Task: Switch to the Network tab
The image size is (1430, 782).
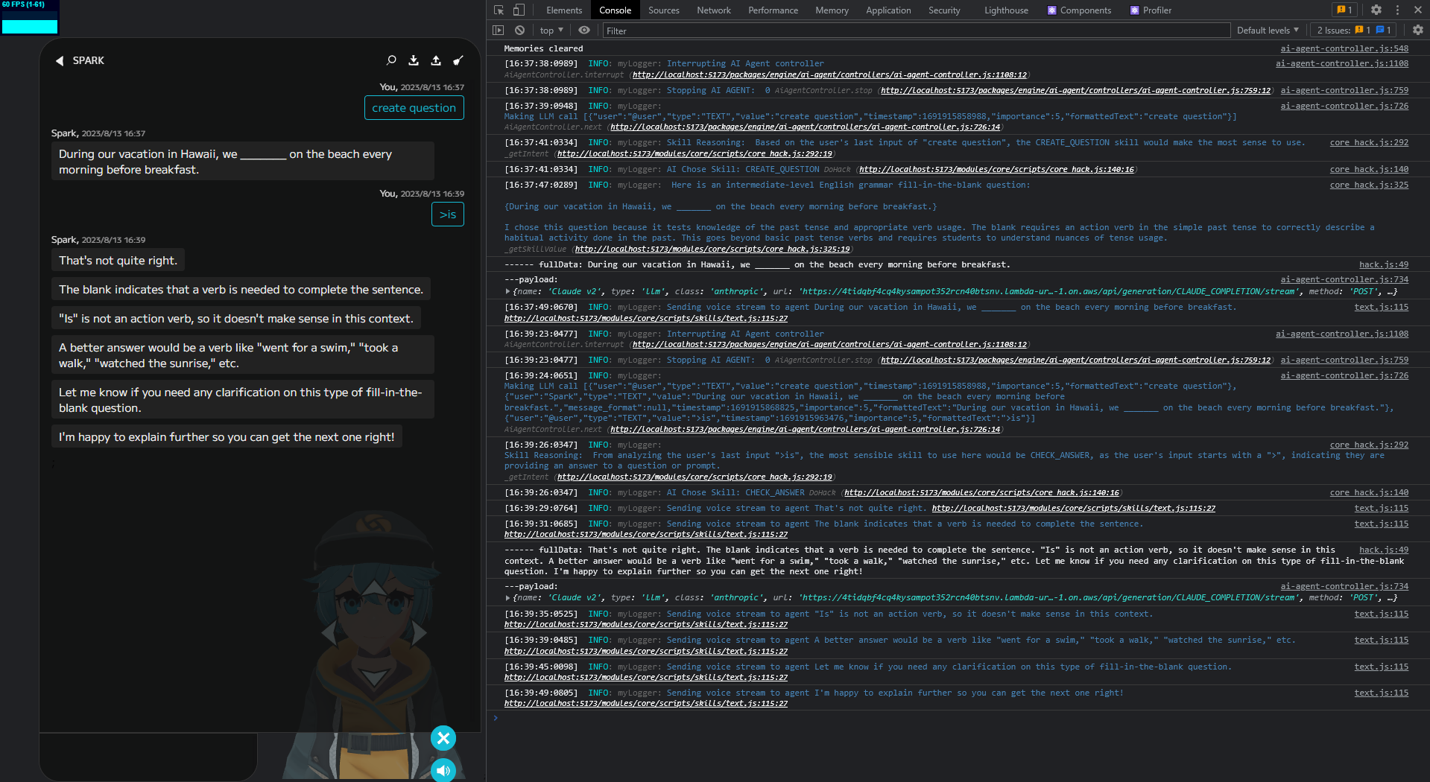Action: coord(713,10)
